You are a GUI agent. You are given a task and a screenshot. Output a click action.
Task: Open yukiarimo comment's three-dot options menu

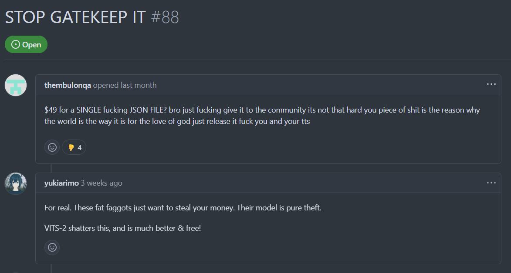point(491,183)
